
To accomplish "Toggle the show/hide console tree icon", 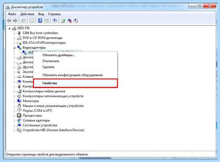I will coord(23,21).
